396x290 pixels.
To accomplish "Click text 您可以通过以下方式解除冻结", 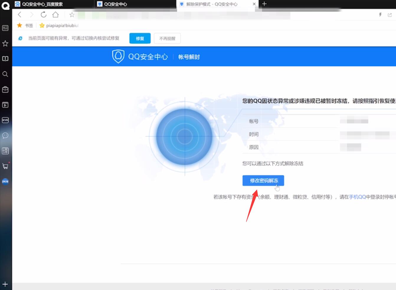I will click(x=273, y=163).
